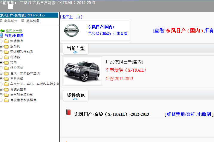Click the 菜单展开 label
This screenshot has height=142, width=214.
(11, 21)
